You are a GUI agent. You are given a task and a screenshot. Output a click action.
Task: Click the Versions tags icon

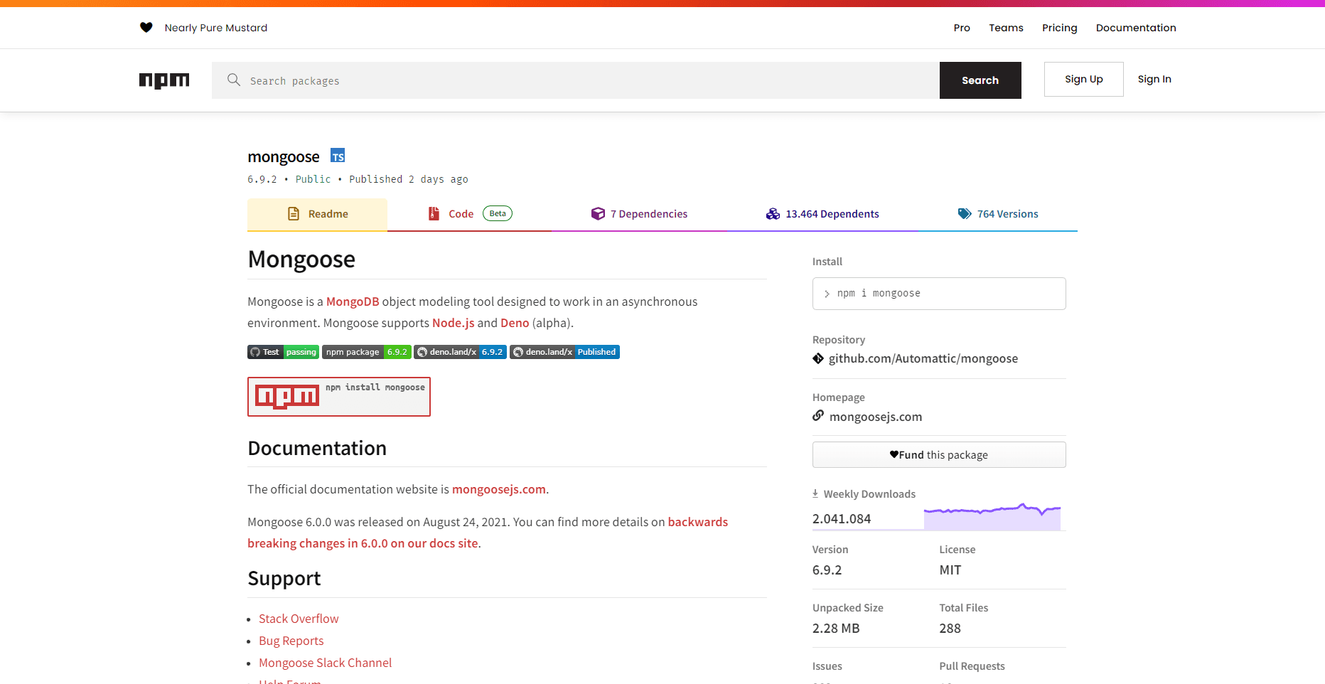click(x=965, y=214)
